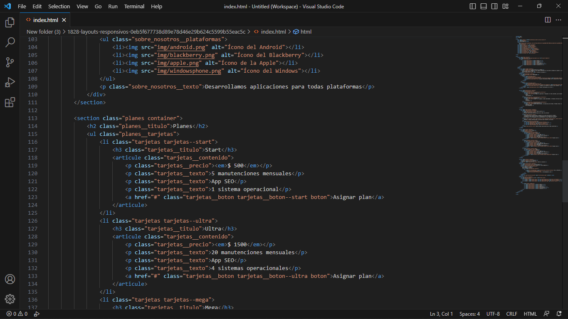568x319 pixels.
Task: Toggle the bottom panel layout button
Action: click(484, 6)
